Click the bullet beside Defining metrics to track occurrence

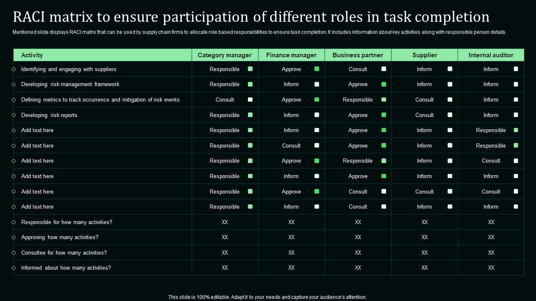pos(14,100)
